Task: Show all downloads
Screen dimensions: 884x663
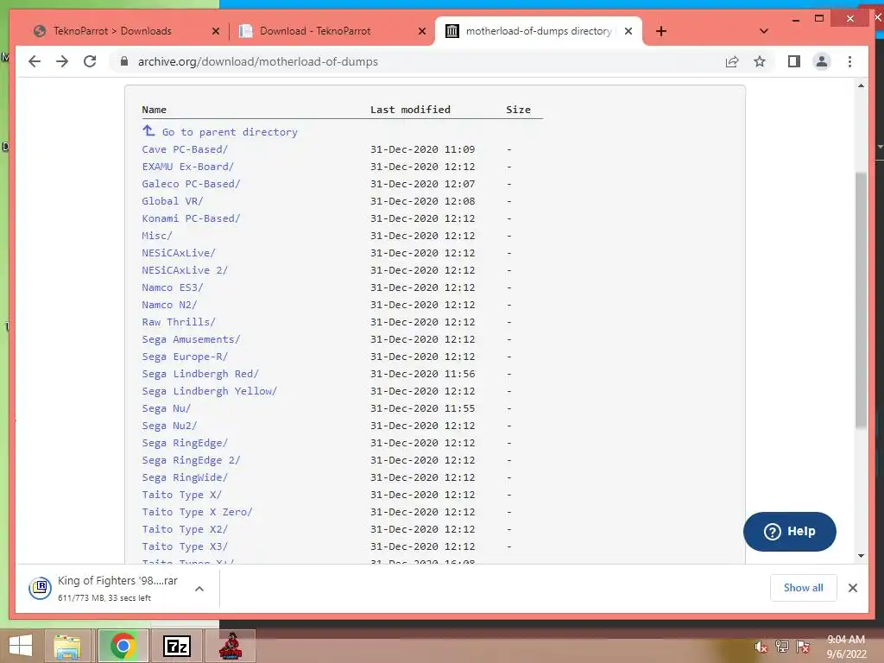Action: 804,588
